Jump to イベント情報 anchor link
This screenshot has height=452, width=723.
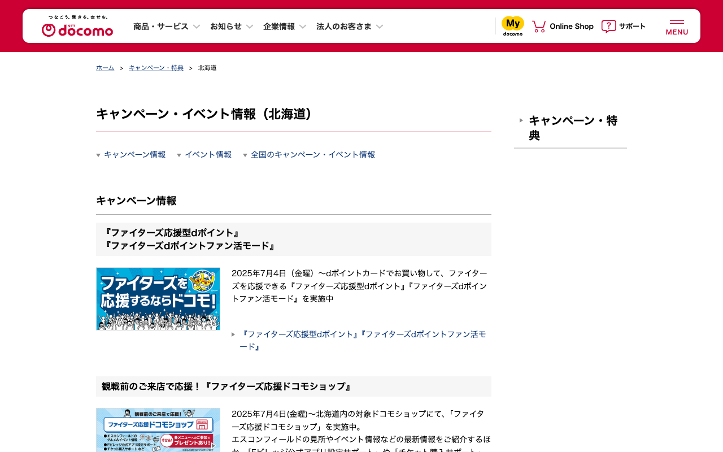tap(208, 155)
